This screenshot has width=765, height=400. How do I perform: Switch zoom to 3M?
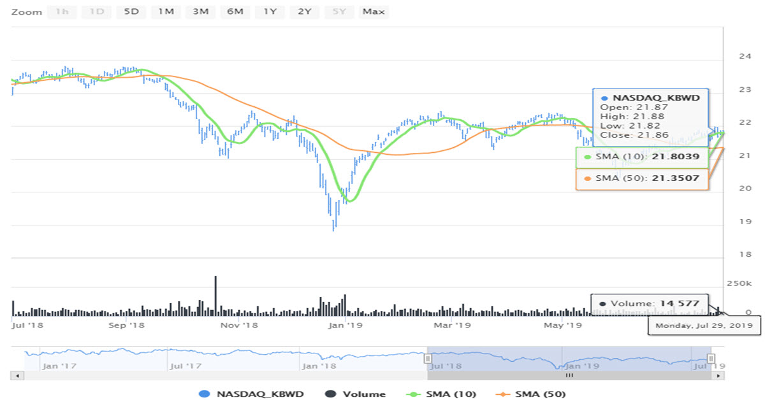pyautogui.click(x=200, y=11)
